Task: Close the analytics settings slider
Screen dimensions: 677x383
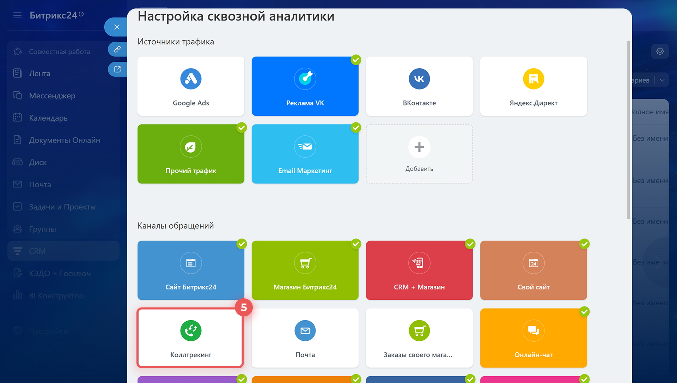Action: coord(117,27)
